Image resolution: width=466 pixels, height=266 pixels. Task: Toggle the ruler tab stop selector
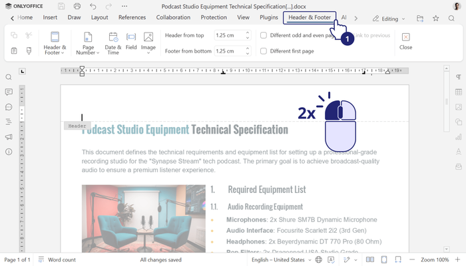pos(22,71)
